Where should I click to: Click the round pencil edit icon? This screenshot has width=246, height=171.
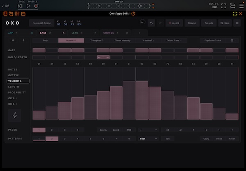(x=142, y=22)
